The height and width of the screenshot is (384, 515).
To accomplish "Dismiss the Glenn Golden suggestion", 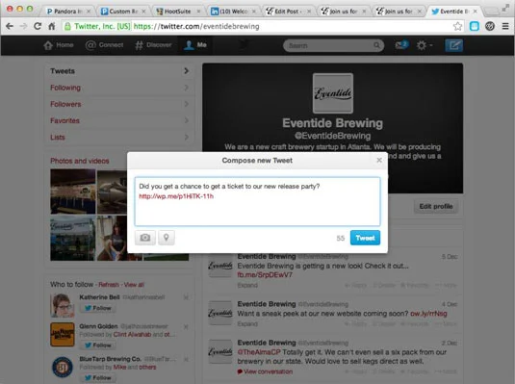I will pos(186,327).
